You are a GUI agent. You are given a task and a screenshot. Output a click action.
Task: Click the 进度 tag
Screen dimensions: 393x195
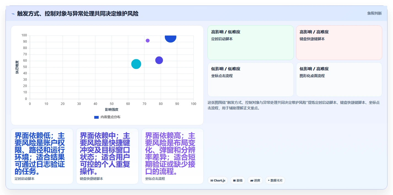pyautogui.click(x=255, y=180)
